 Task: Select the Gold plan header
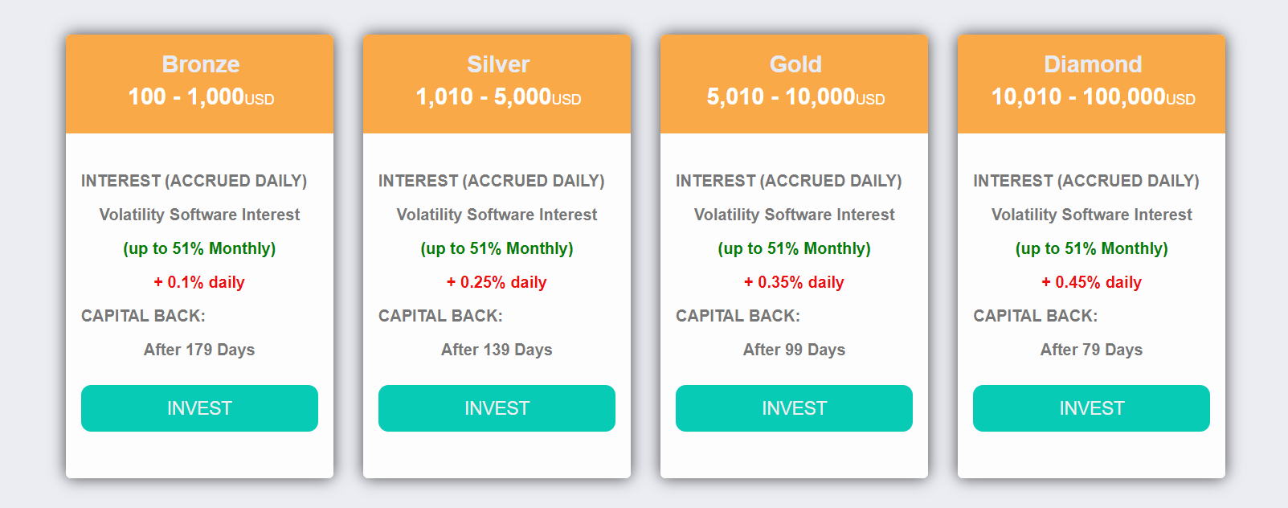[x=794, y=84]
